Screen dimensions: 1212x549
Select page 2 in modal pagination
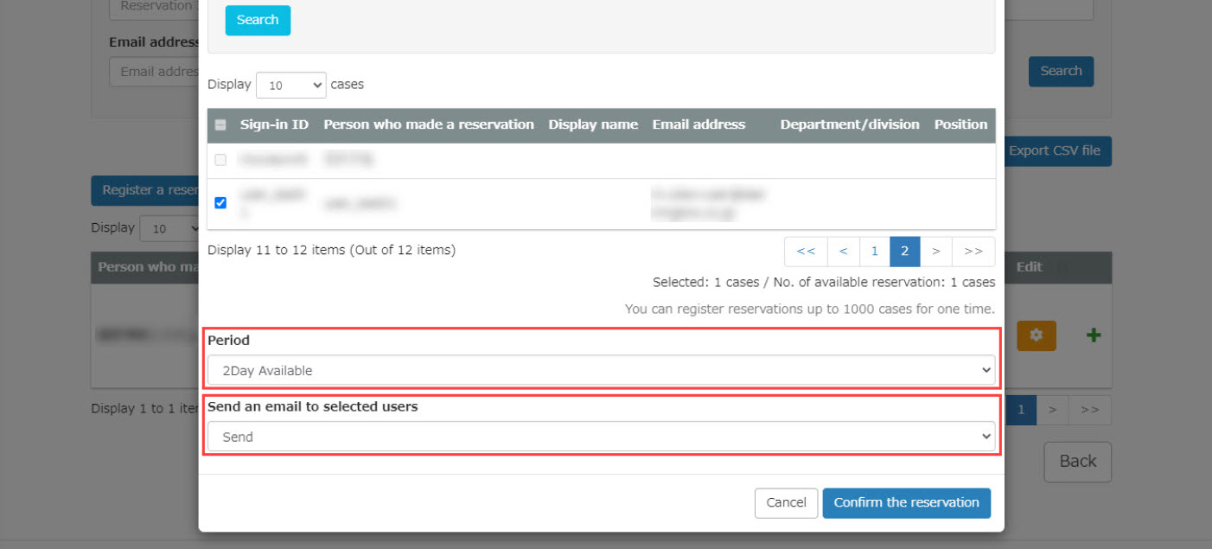[x=904, y=251]
